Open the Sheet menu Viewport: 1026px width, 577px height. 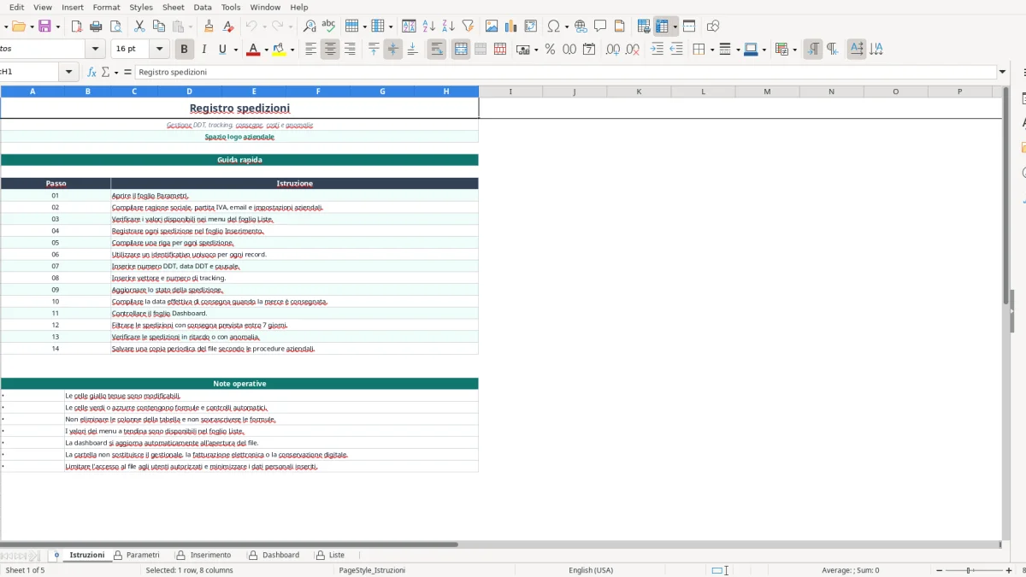click(174, 7)
